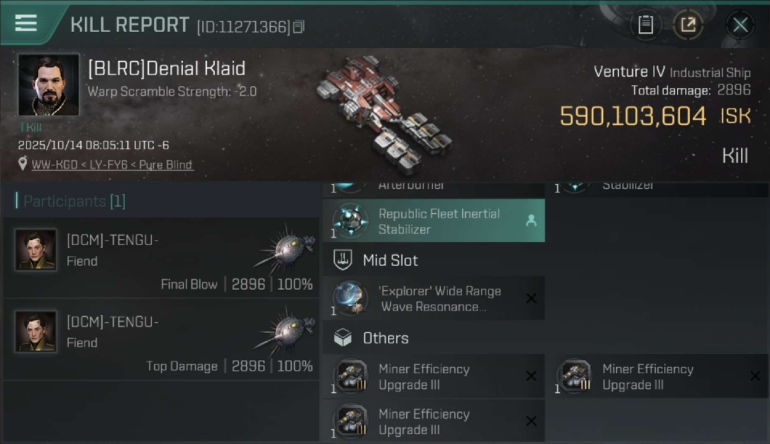Click the X beside the Wave Resonance module
Screen dimensions: 770x444
point(531,299)
